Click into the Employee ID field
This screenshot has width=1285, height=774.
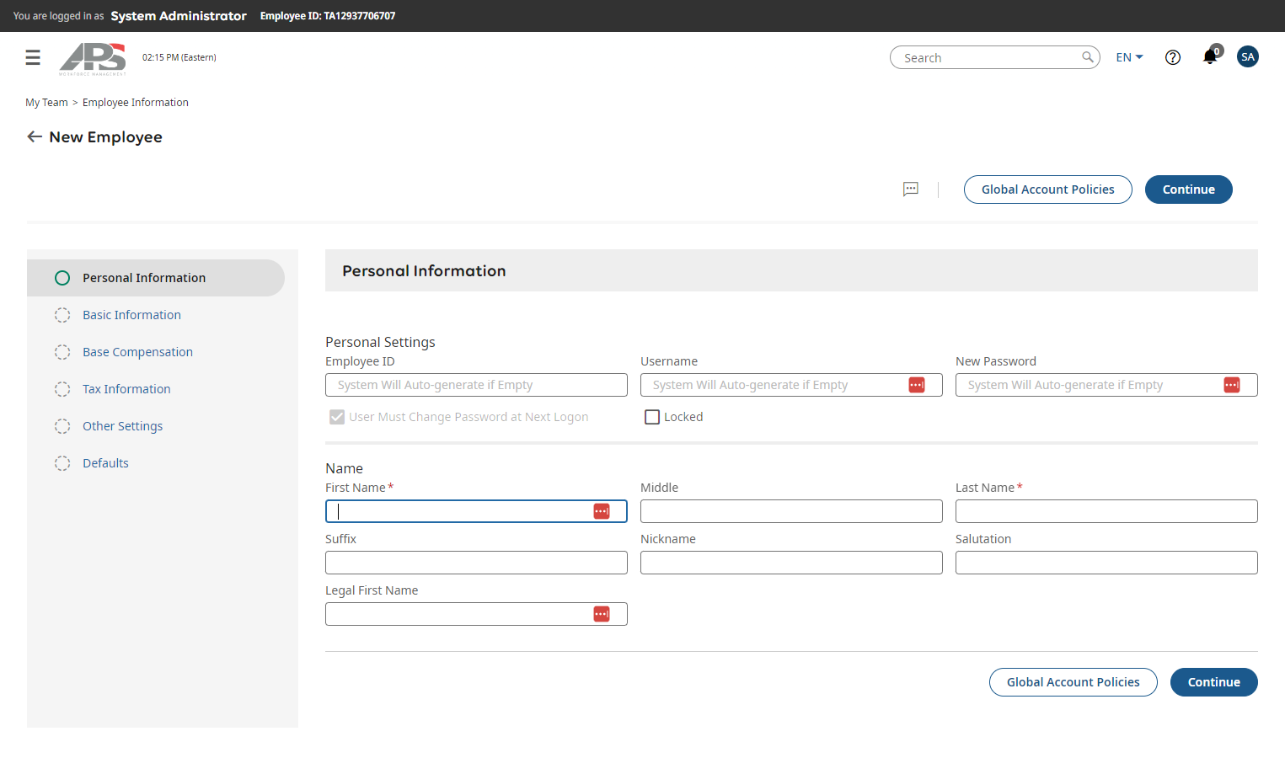click(x=476, y=385)
